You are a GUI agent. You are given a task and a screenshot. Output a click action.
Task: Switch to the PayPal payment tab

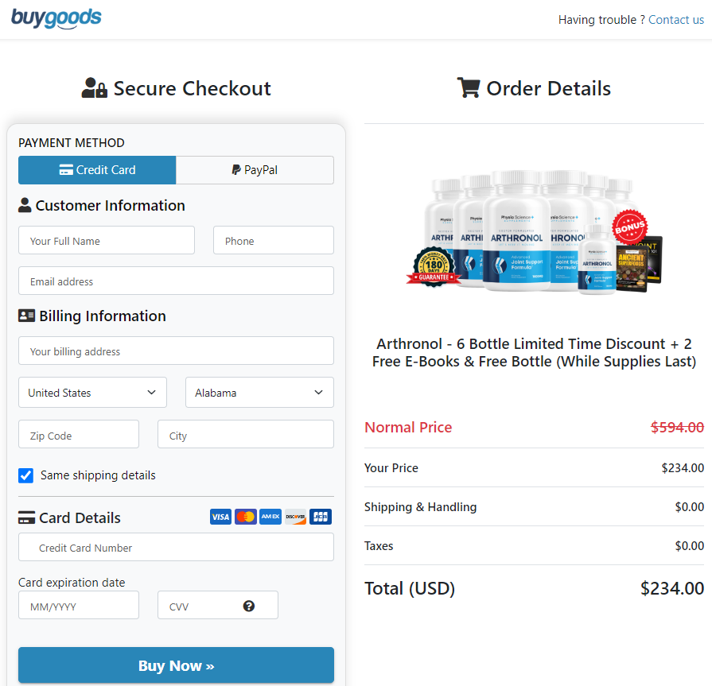[255, 170]
